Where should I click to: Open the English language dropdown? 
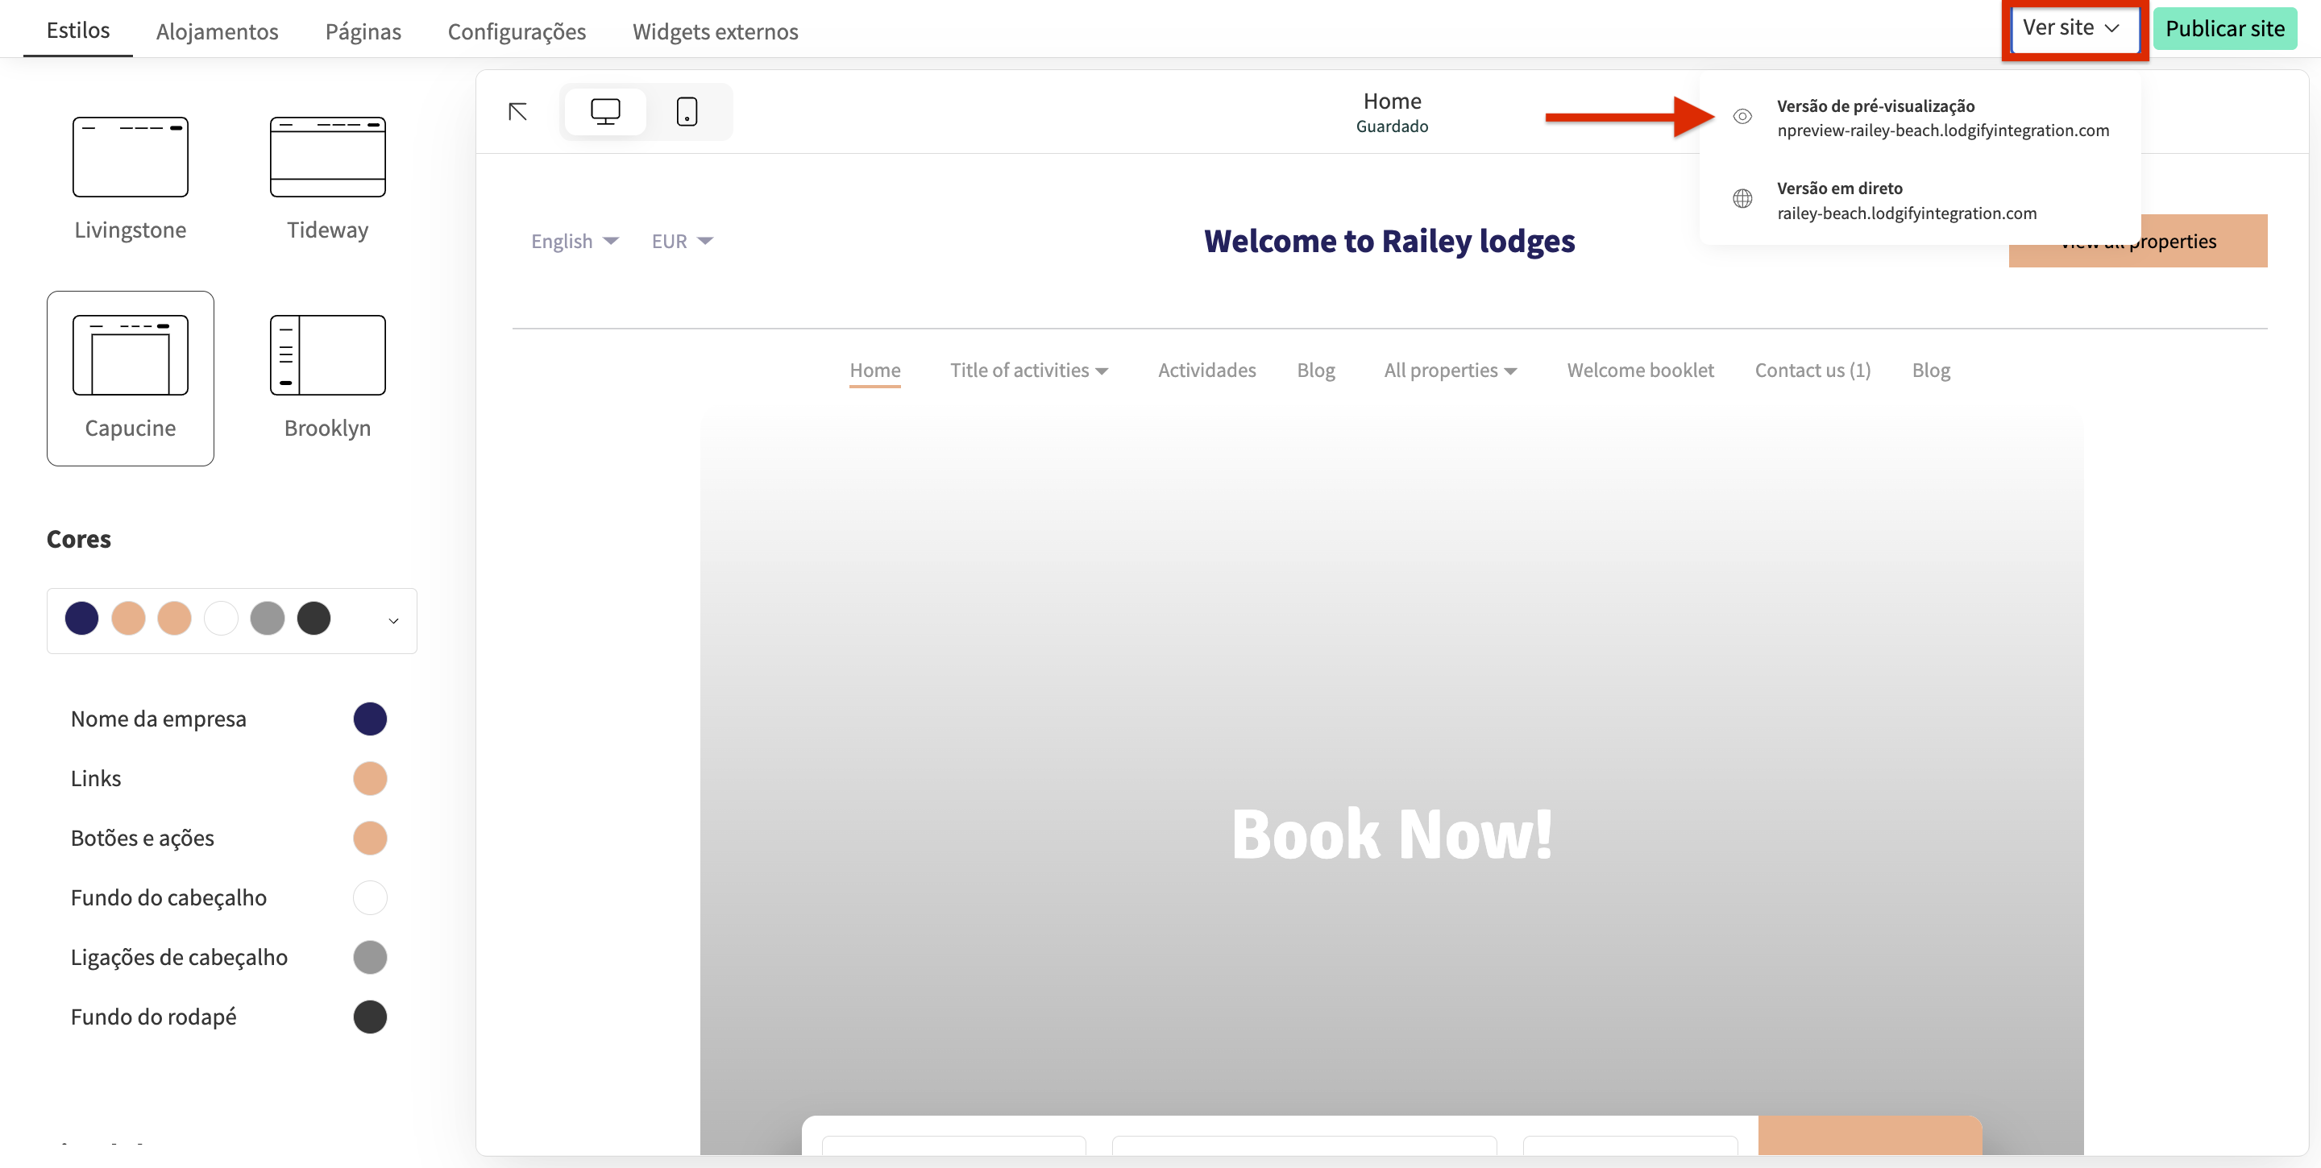pos(574,242)
